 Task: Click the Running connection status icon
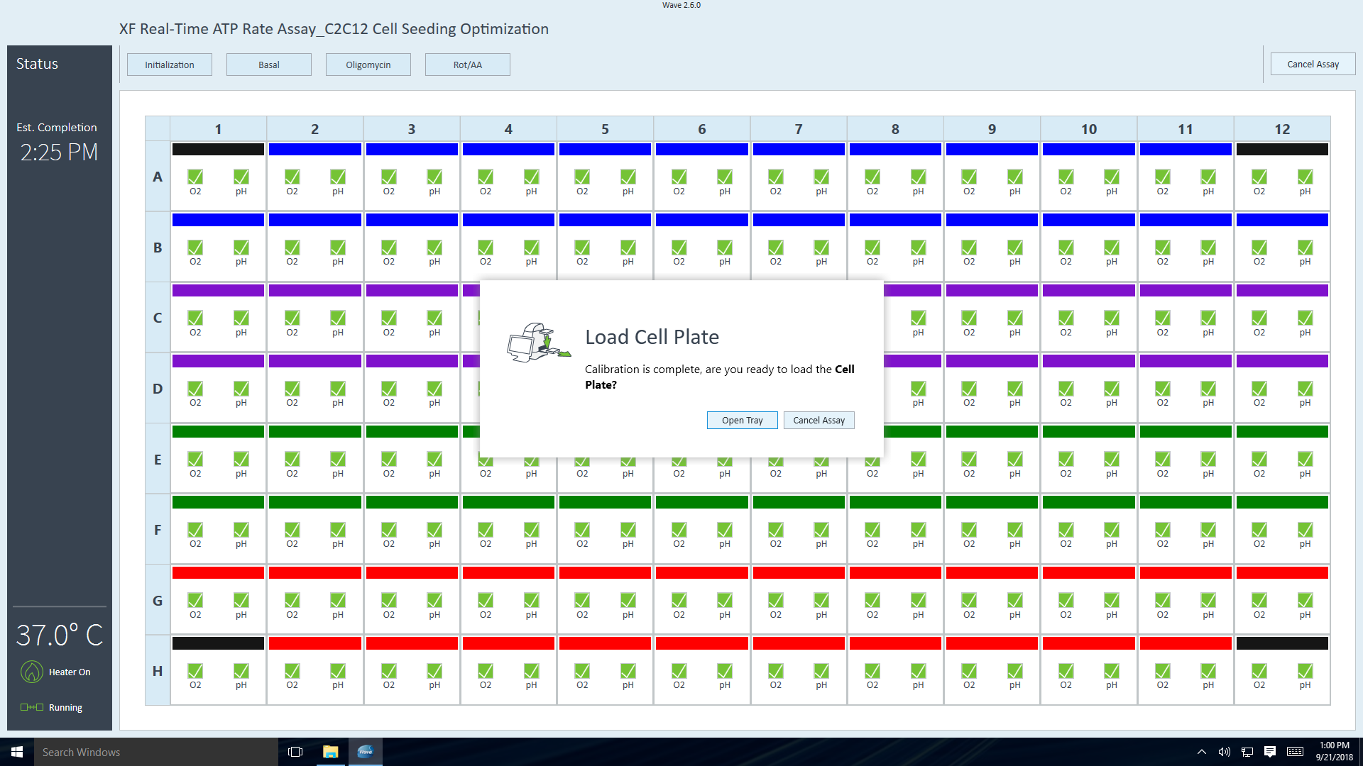pos(32,707)
